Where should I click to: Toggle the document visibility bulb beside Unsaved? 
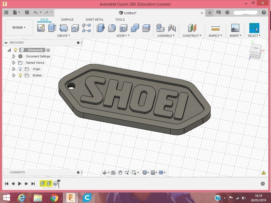pyautogui.click(x=16, y=50)
